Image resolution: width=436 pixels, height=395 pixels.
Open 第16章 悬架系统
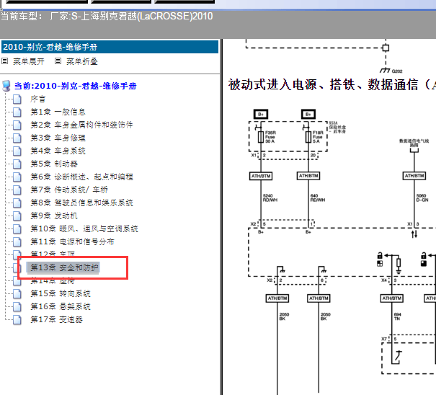61,307
